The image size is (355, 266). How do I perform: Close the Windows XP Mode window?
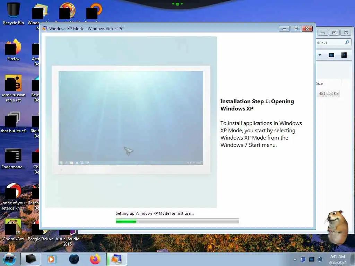click(307, 28)
